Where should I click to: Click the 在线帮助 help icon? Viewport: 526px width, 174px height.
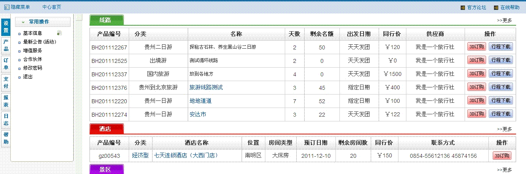point(496,7)
